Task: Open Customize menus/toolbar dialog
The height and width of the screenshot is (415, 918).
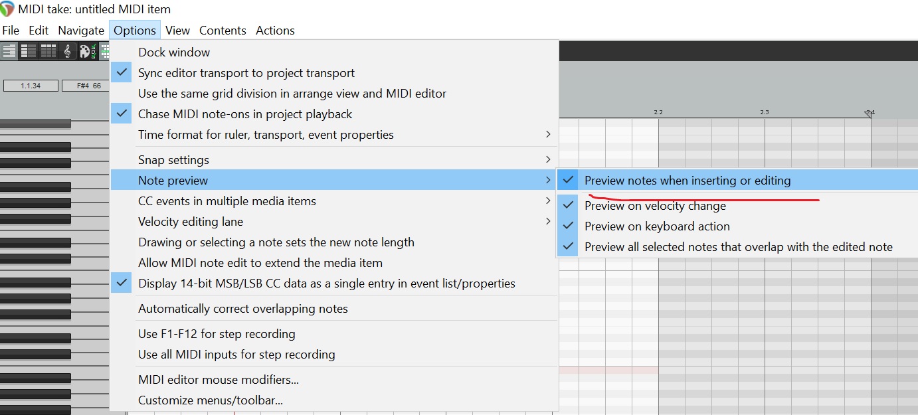Action: click(210, 400)
